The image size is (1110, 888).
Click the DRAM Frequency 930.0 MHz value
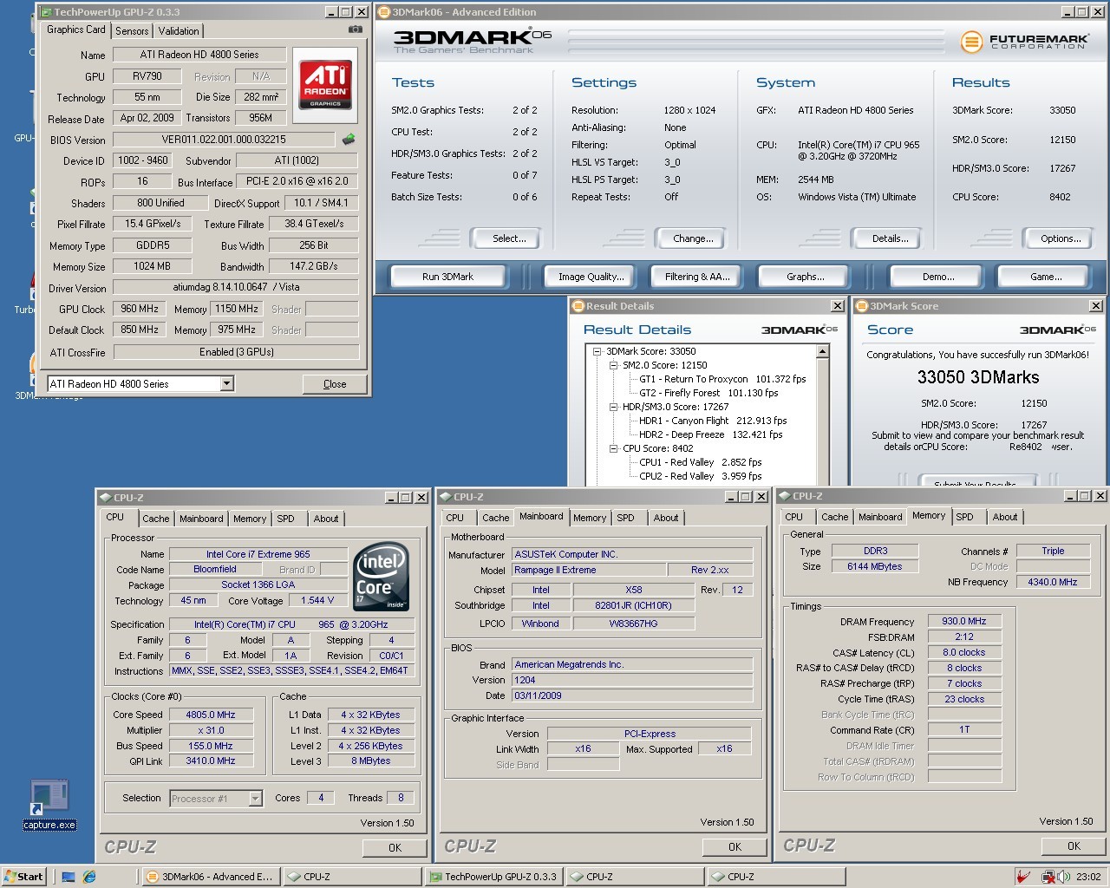(964, 621)
